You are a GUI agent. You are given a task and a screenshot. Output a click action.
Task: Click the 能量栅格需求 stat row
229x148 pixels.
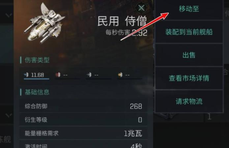point(83,133)
